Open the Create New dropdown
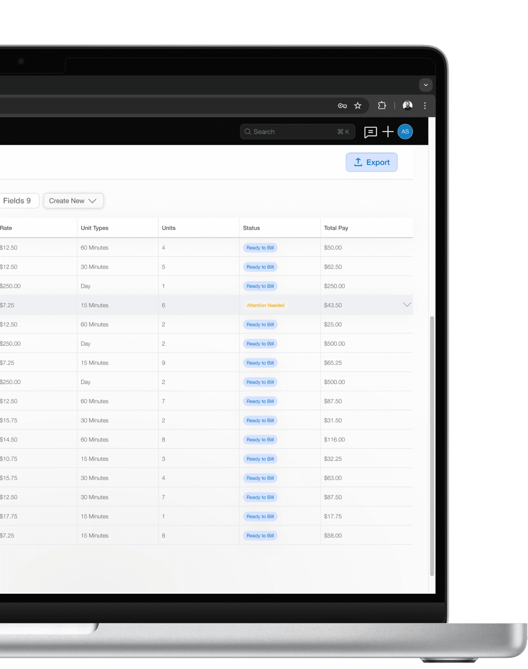The image size is (528, 669). [73, 200]
